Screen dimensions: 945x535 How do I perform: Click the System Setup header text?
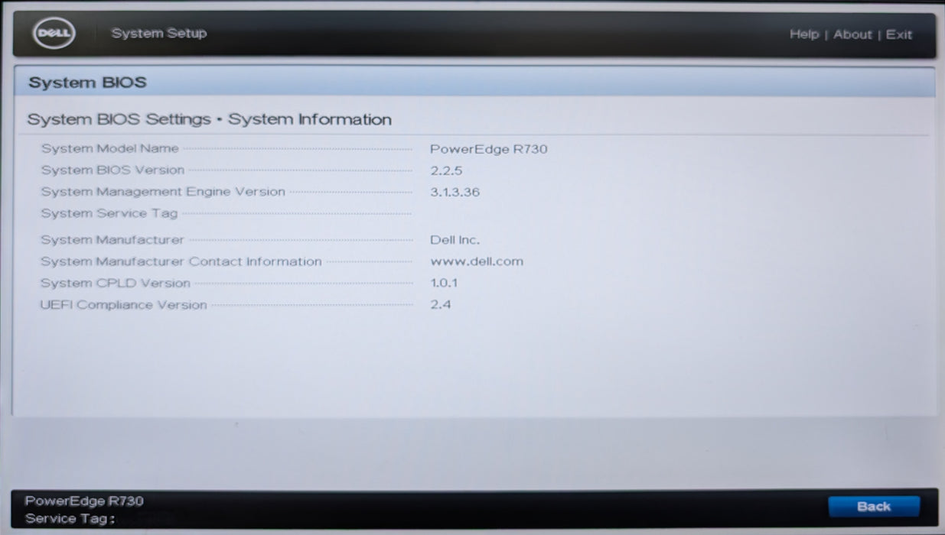[x=159, y=34]
